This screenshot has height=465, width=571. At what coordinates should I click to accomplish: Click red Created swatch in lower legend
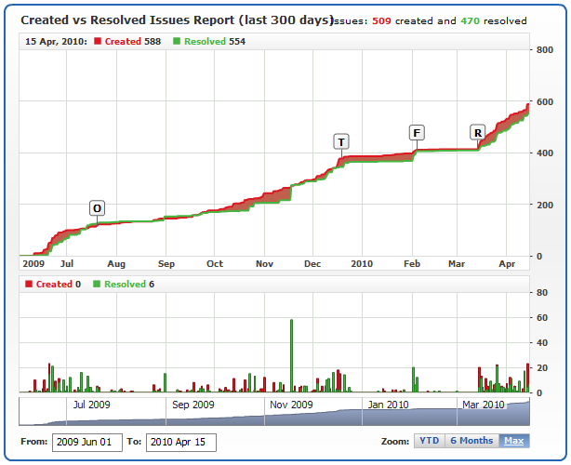pyautogui.click(x=29, y=285)
